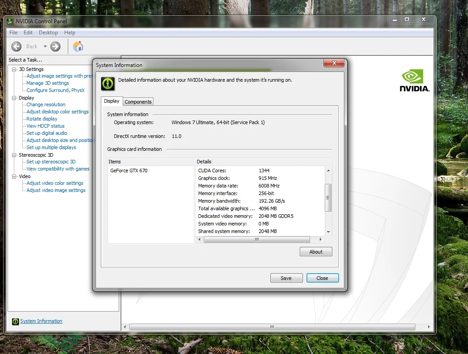468x354 pixels.
Task: Open the Help menu
Action: (x=70, y=33)
